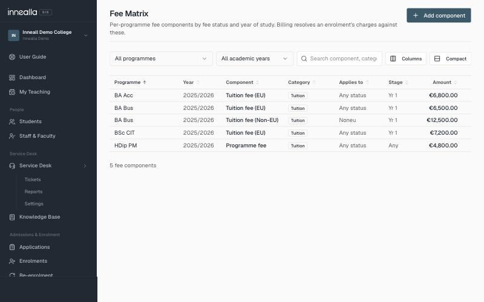Screen dimensions: 484x302
Task: Click the plus icon in Add component
Action: coord(416,16)
